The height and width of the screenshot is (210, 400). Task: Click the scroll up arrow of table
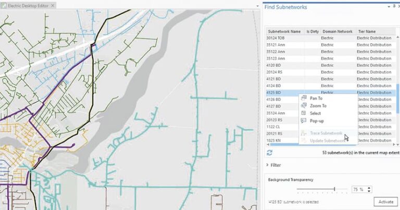coord(397,37)
